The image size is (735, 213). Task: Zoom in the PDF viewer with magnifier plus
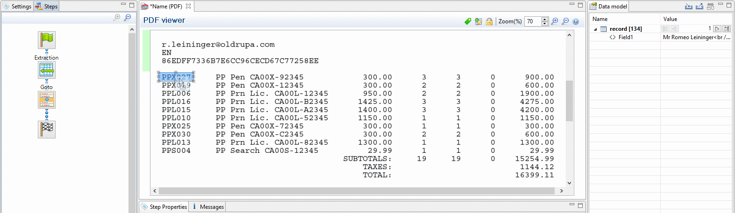[555, 21]
